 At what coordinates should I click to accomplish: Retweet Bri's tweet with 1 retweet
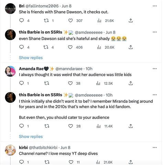pos(46,21)
